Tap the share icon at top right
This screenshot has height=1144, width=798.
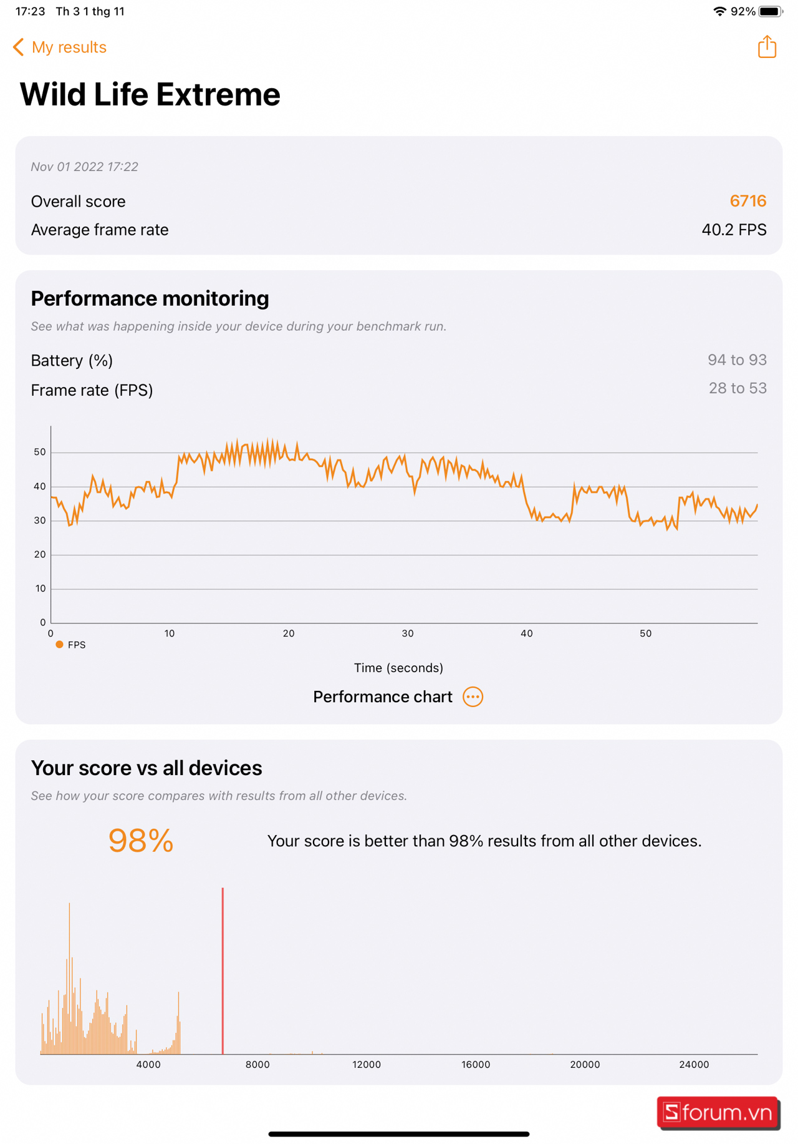click(x=767, y=47)
